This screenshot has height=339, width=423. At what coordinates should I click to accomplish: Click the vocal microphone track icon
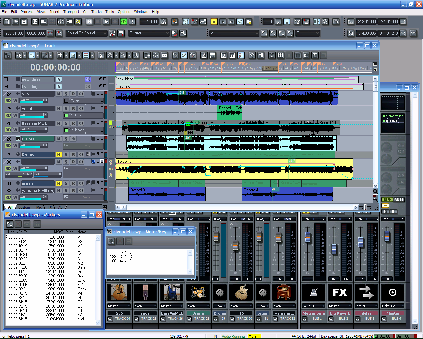point(145,292)
